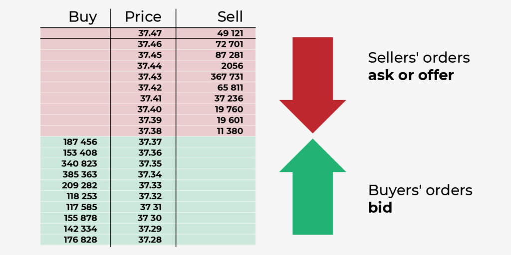Click the 37.28 price cell
The image size is (511, 255).
tap(150, 241)
